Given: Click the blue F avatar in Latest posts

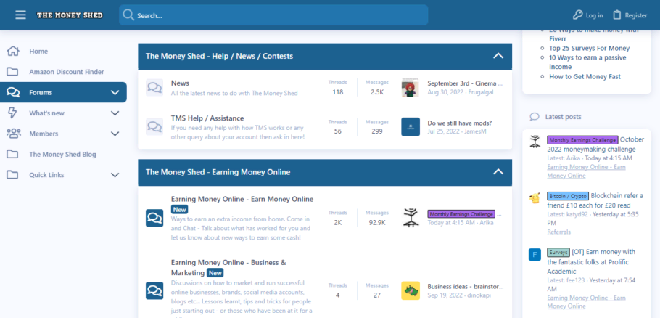Looking at the screenshot, I should [x=535, y=254].
